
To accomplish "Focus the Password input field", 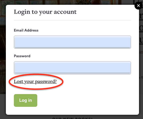I will point(72,68).
